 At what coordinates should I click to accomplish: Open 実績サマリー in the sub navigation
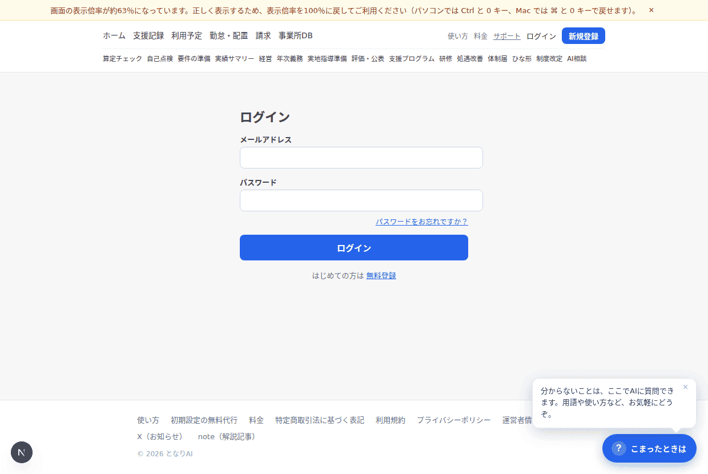click(235, 59)
